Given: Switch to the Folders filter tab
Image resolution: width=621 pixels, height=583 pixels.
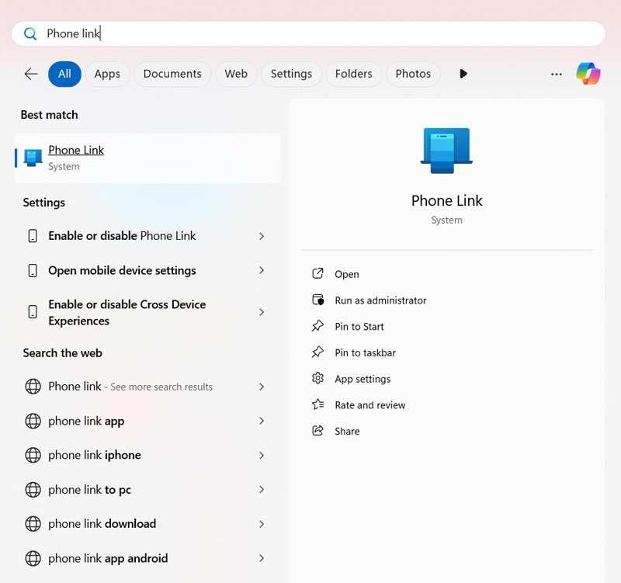Looking at the screenshot, I should 354,74.
